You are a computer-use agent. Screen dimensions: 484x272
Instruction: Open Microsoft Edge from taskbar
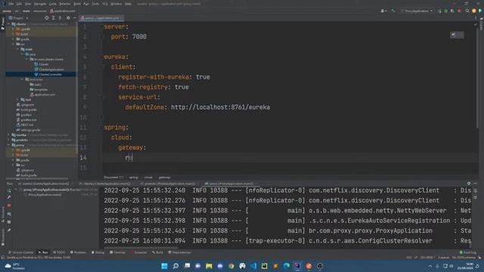[x=287, y=266]
